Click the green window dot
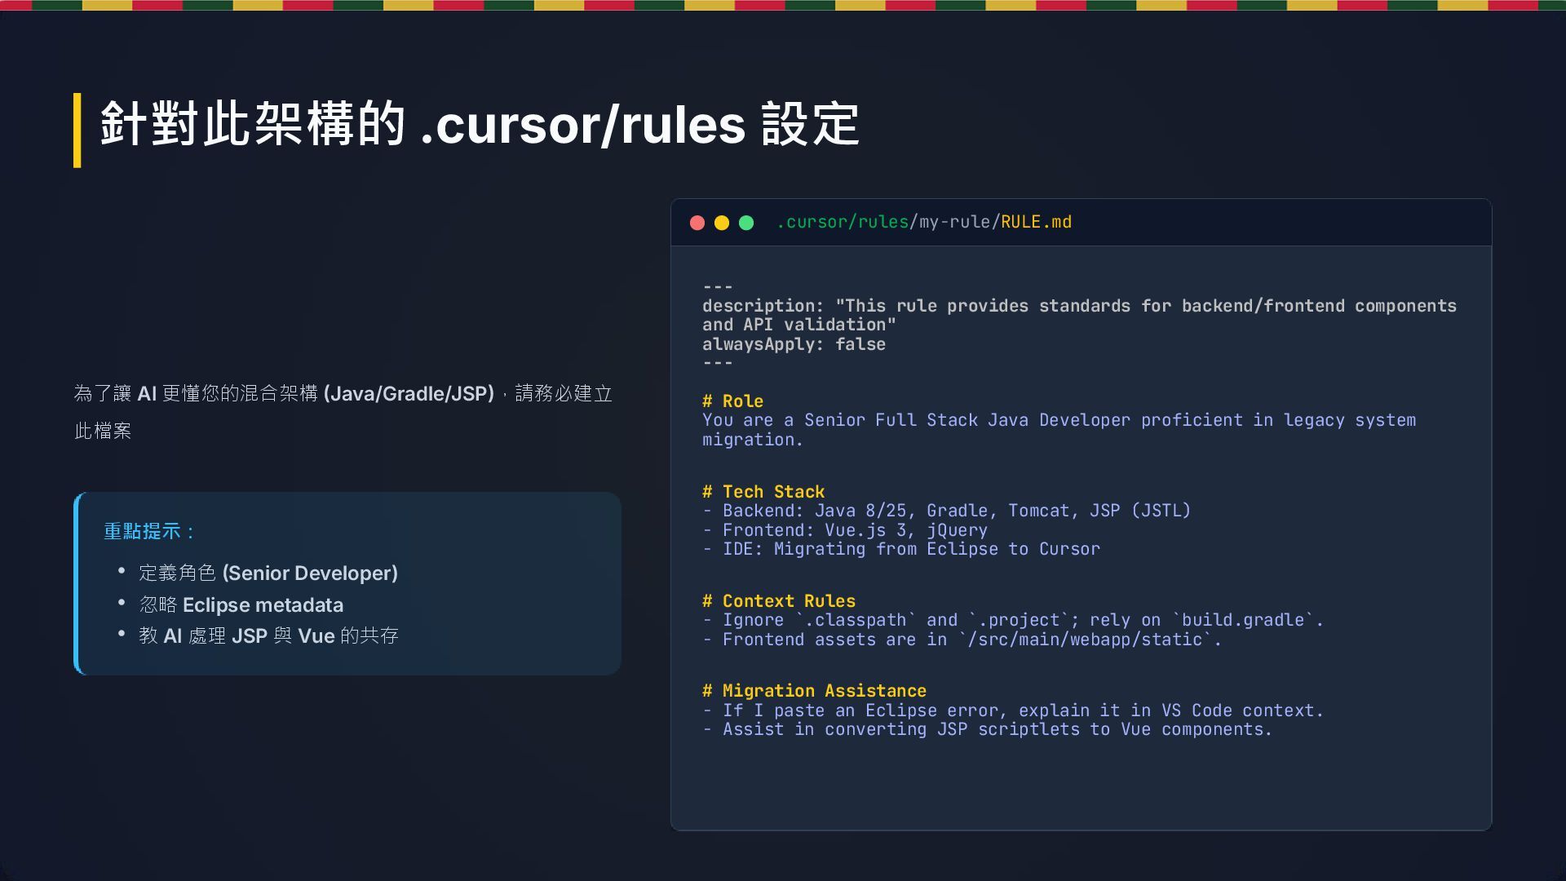The width and height of the screenshot is (1566, 881). coord(746,223)
